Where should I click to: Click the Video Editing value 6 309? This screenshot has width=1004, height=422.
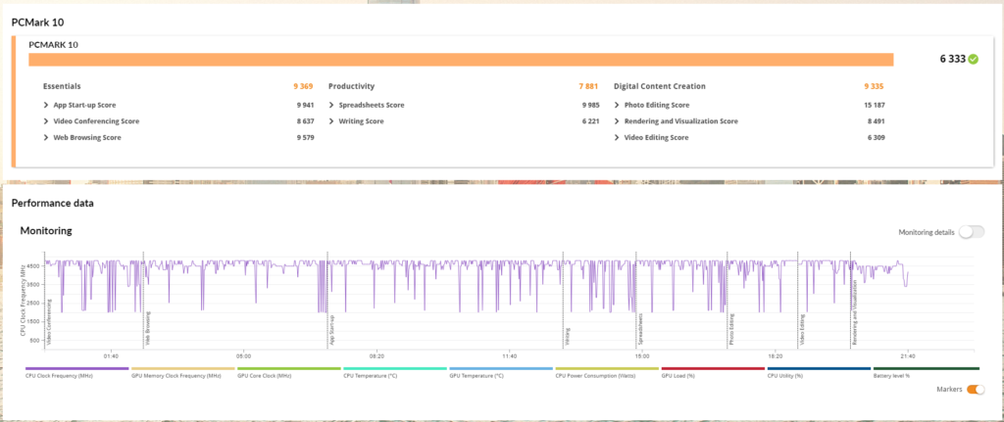click(876, 137)
